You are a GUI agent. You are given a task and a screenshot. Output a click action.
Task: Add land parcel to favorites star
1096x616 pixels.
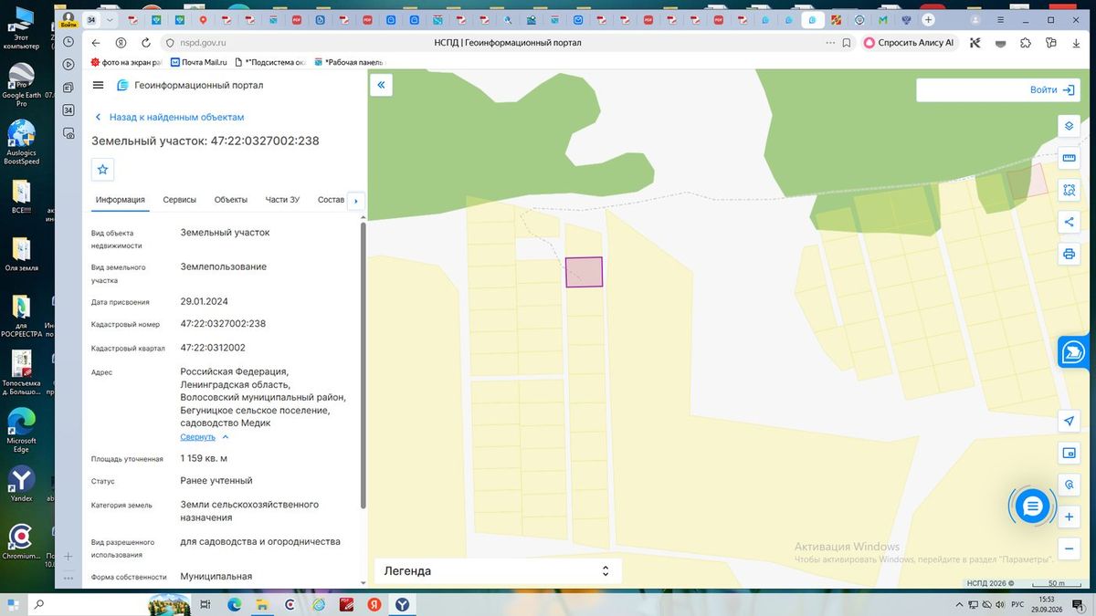pos(102,169)
